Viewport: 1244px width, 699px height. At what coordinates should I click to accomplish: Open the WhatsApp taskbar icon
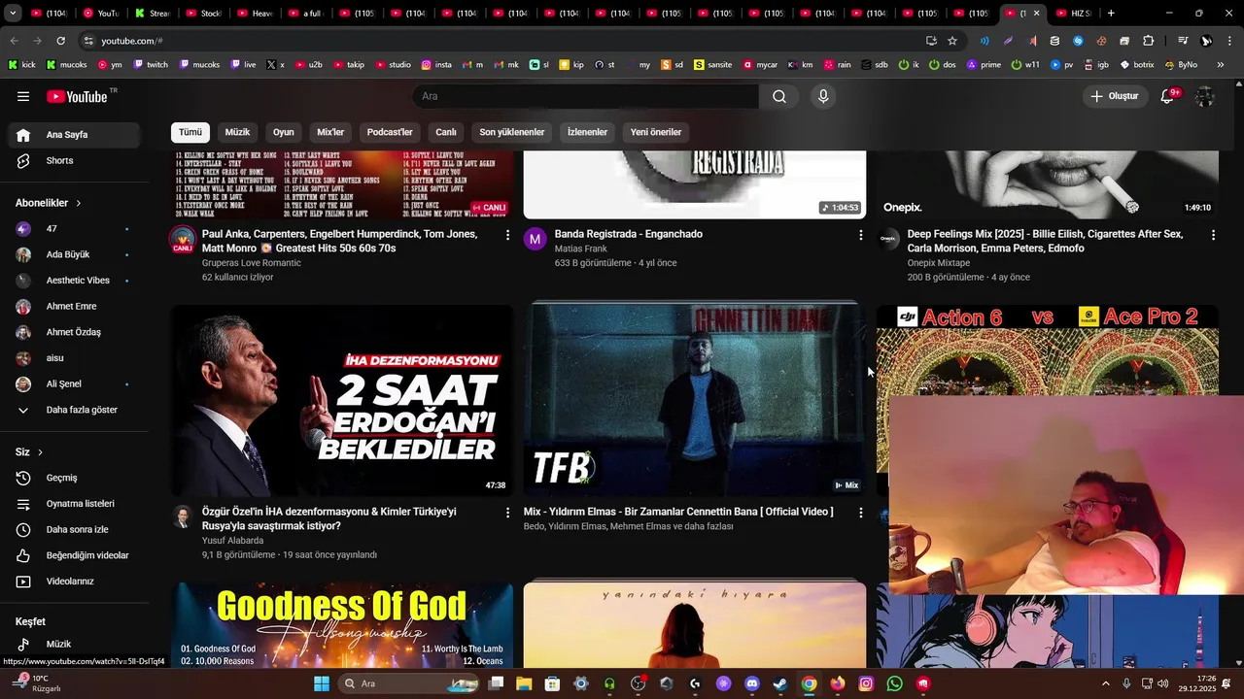point(894,683)
